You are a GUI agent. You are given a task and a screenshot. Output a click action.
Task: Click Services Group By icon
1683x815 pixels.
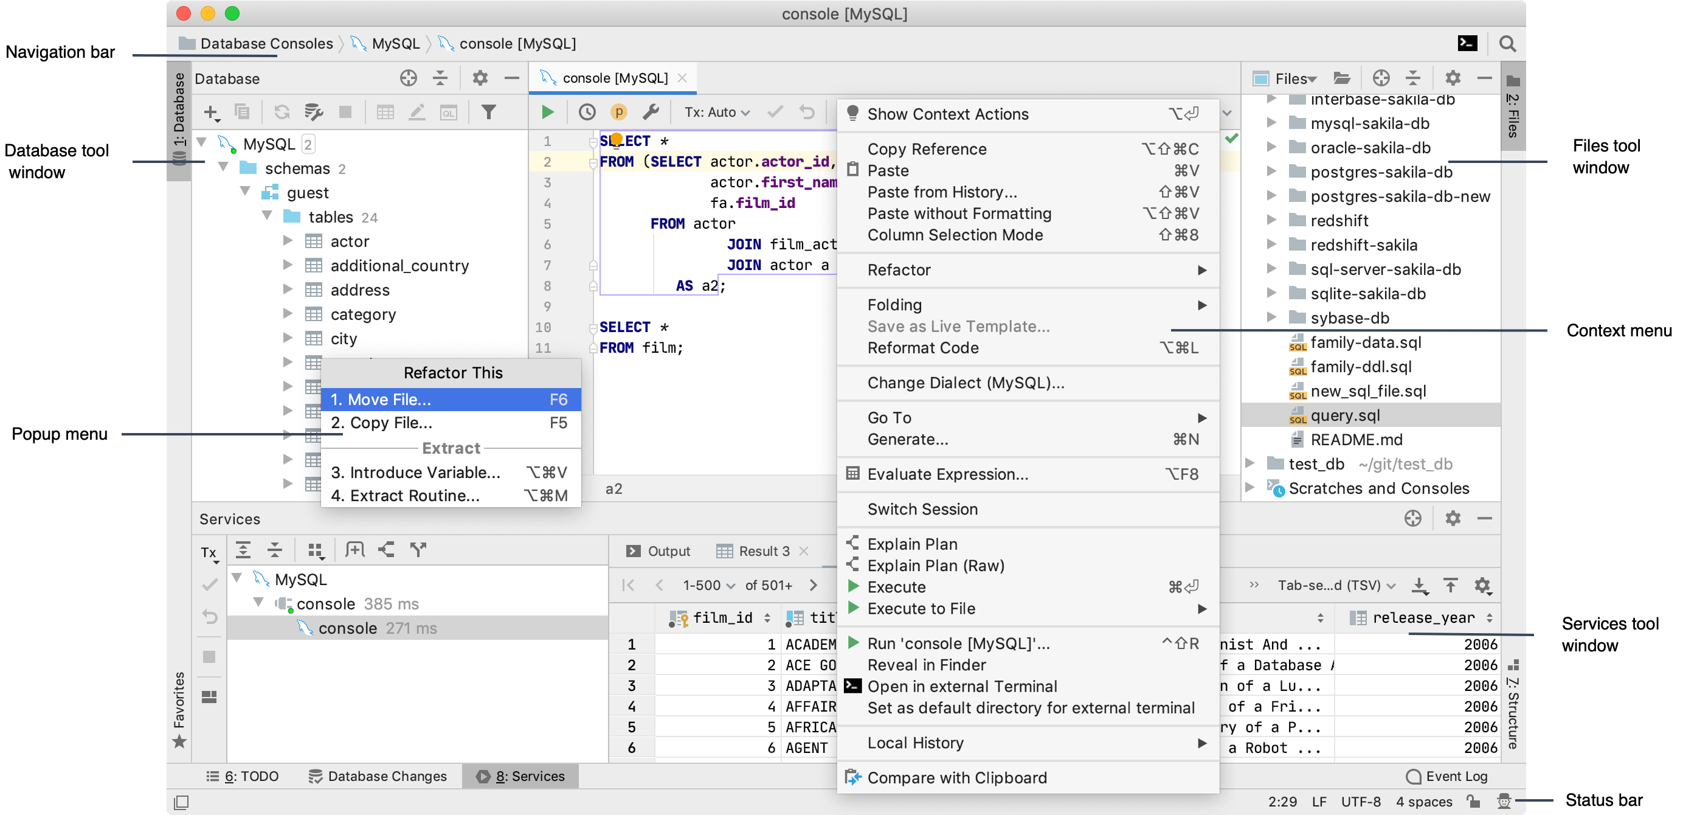[316, 550]
